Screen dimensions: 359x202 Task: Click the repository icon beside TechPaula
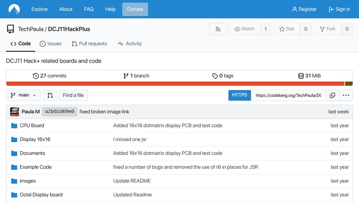pyautogui.click(x=10, y=29)
